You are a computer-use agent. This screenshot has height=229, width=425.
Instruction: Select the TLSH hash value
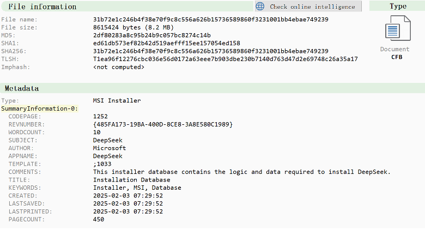tap(225, 59)
